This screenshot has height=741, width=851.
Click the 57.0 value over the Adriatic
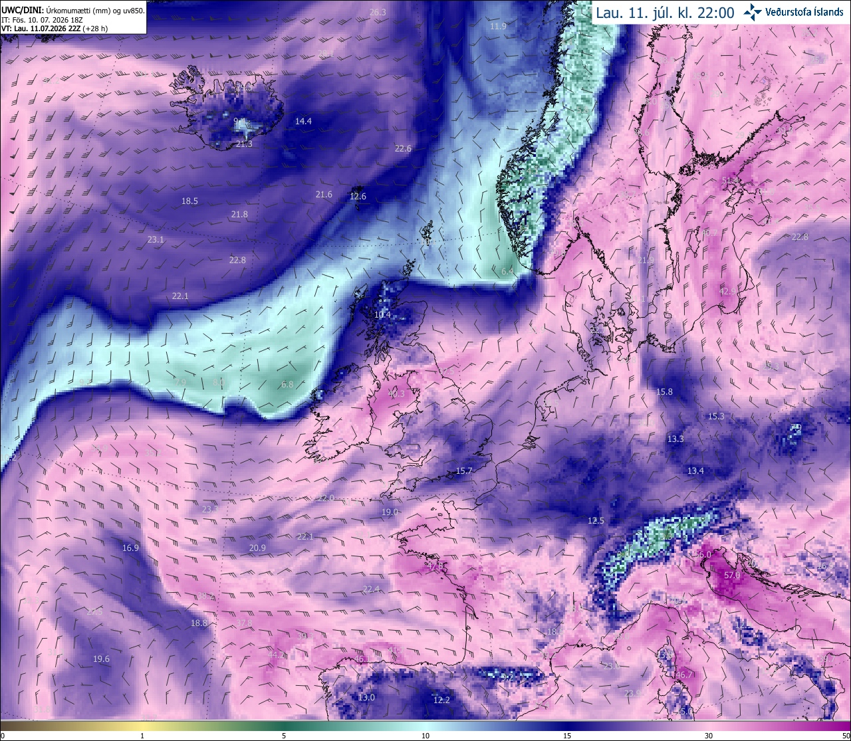coord(731,575)
